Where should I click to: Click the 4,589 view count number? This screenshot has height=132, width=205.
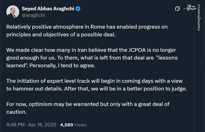pos(66,125)
